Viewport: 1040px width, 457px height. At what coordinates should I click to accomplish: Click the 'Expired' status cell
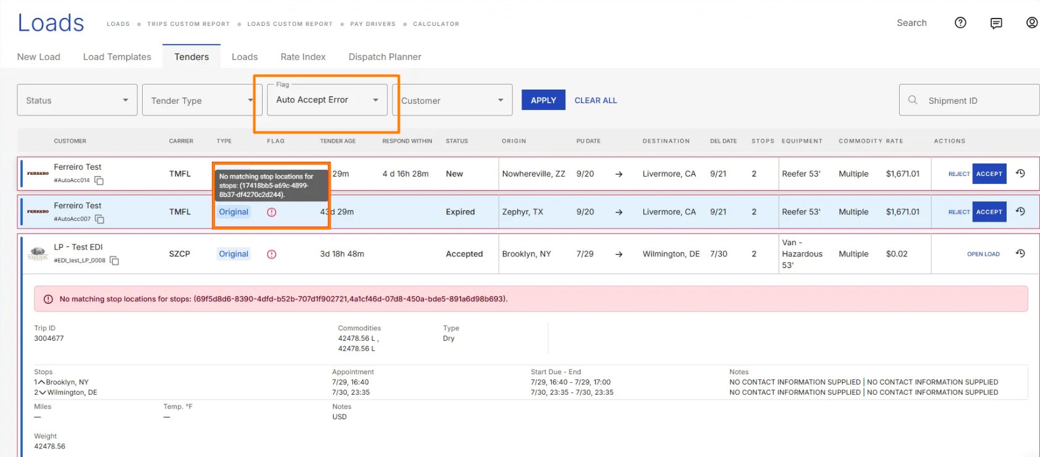point(460,212)
